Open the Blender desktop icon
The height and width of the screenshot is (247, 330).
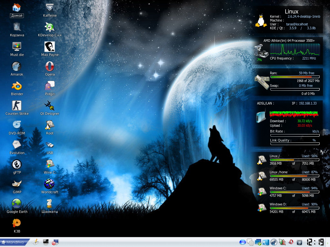(x=17, y=86)
